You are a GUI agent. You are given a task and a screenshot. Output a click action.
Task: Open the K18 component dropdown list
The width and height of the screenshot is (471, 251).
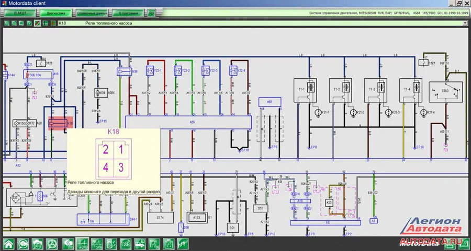[x=466, y=23]
